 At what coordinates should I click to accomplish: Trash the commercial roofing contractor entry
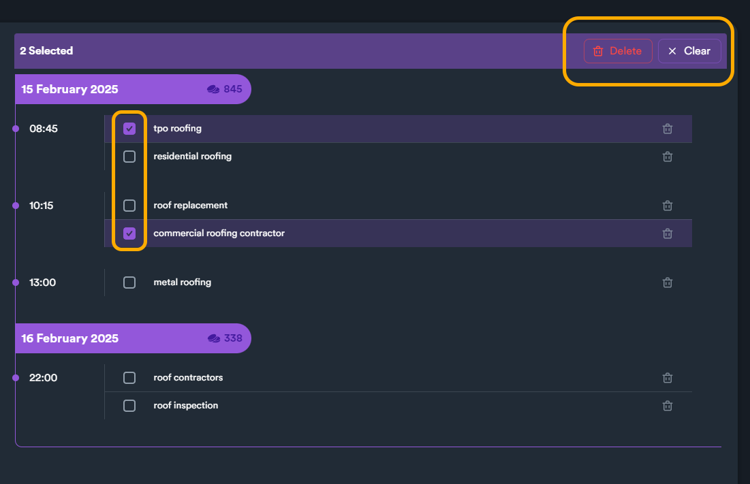(x=668, y=233)
